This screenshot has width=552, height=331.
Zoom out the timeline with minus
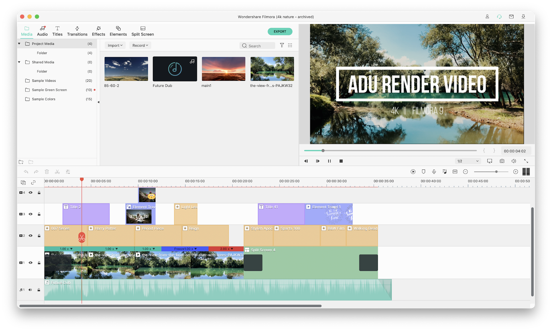465,172
